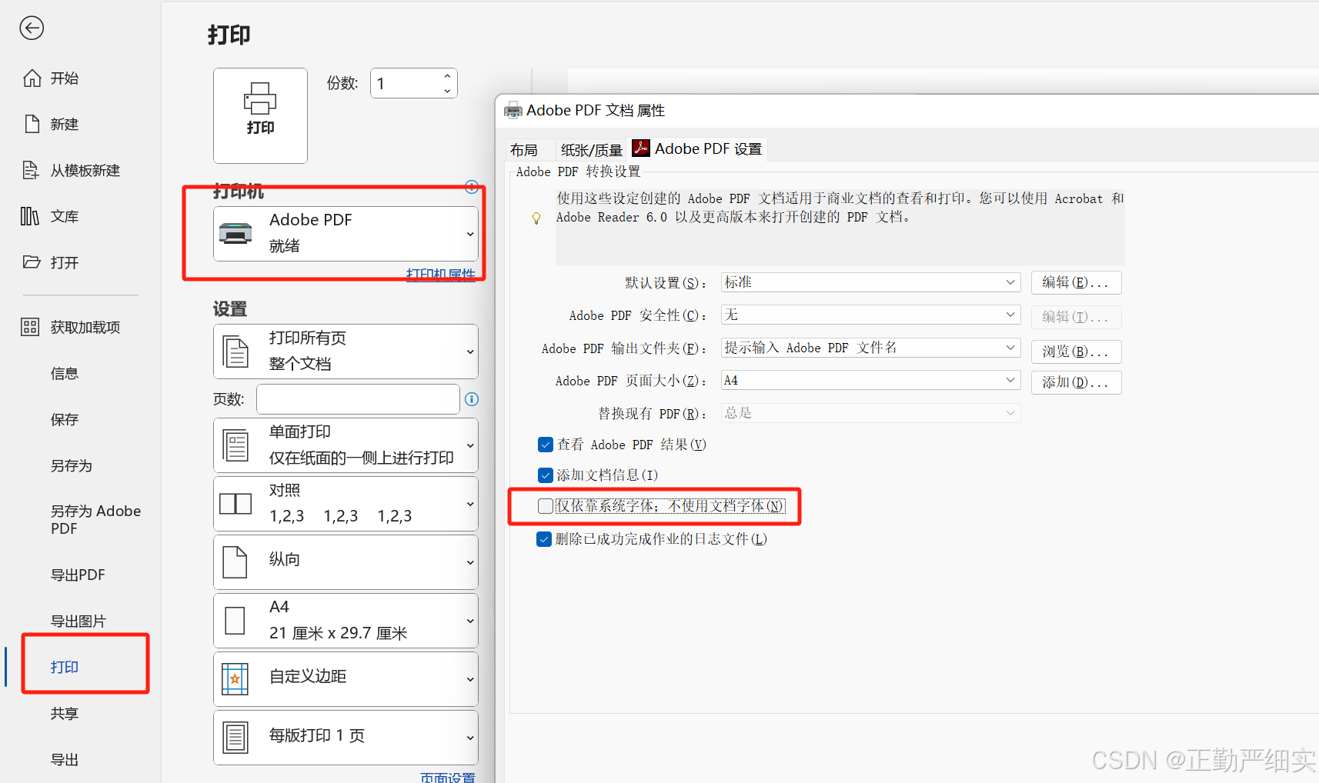This screenshot has height=783, width=1319.
Task: Click the back arrow icon
Action: tap(32, 28)
